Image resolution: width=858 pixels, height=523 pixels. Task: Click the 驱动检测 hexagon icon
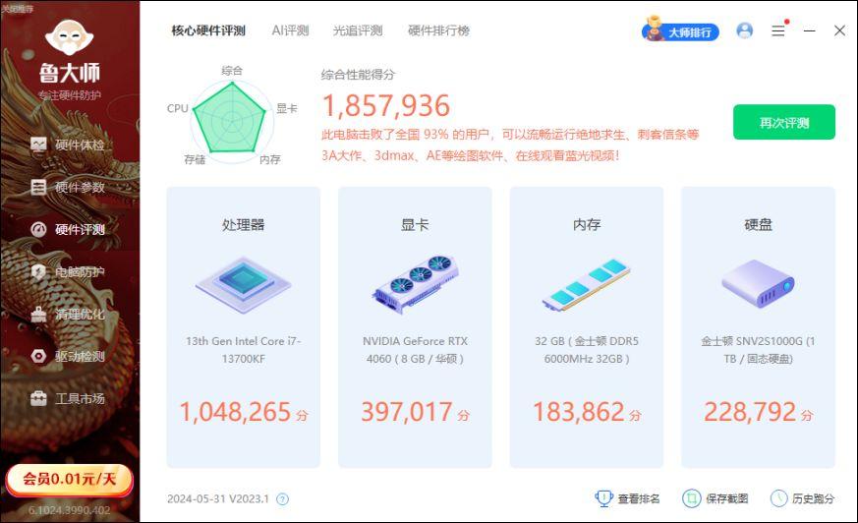pyautogui.click(x=38, y=356)
